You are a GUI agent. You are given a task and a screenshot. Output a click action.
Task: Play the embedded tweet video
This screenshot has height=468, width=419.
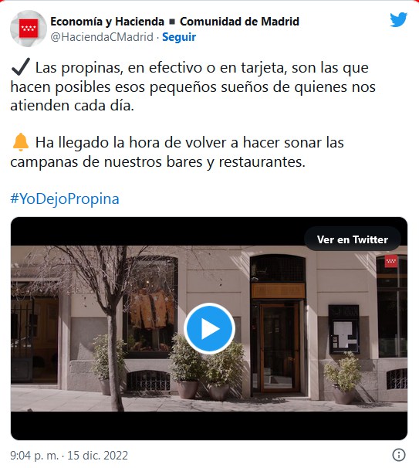tap(209, 329)
